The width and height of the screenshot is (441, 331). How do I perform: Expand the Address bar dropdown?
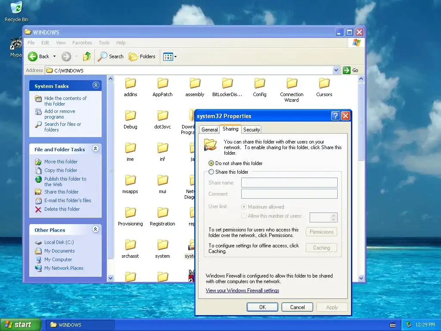(x=336, y=70)
